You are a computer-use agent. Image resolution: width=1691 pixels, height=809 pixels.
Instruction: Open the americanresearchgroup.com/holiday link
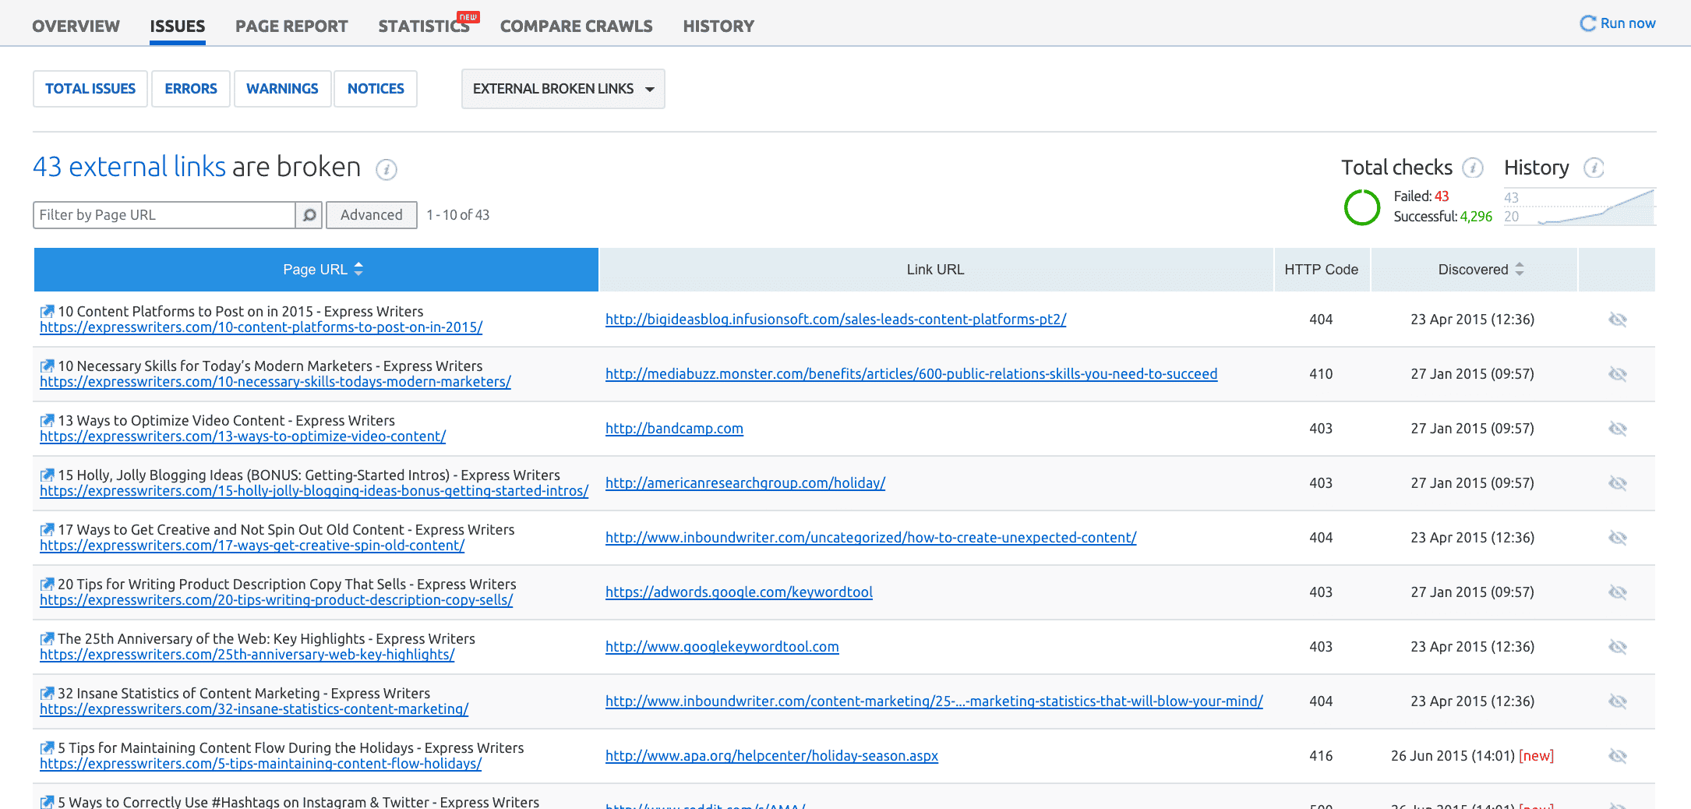[x=745, y=483]
